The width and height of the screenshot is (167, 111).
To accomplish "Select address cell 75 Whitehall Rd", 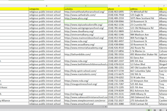I will pos(144,12).
